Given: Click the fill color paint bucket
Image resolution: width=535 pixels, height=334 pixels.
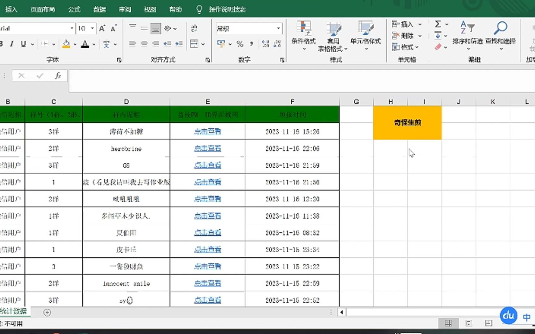Looking at the screenshot, I should [66, 44].
